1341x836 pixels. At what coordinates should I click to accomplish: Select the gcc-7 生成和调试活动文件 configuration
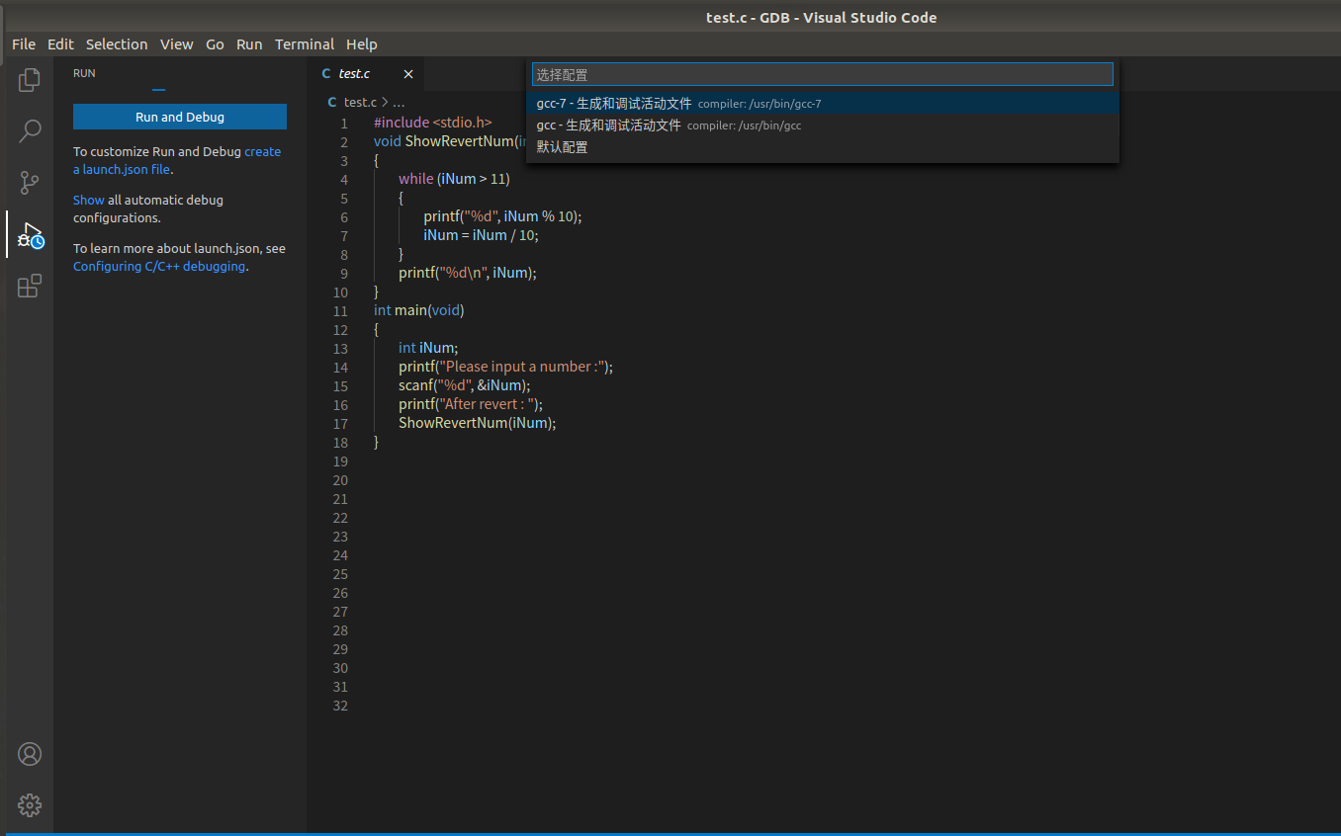(823, 103)
